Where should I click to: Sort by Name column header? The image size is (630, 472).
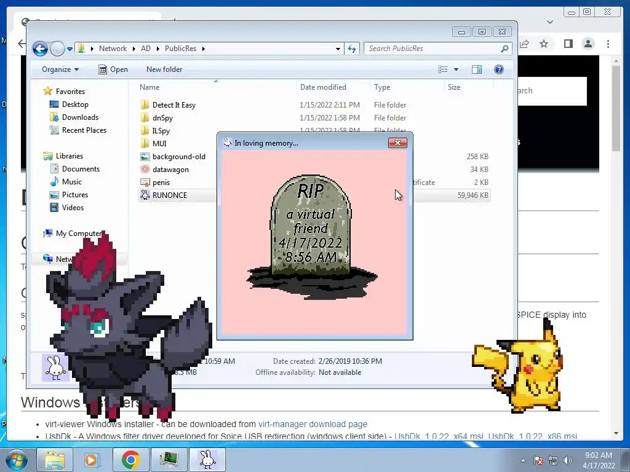coord(150,87)
